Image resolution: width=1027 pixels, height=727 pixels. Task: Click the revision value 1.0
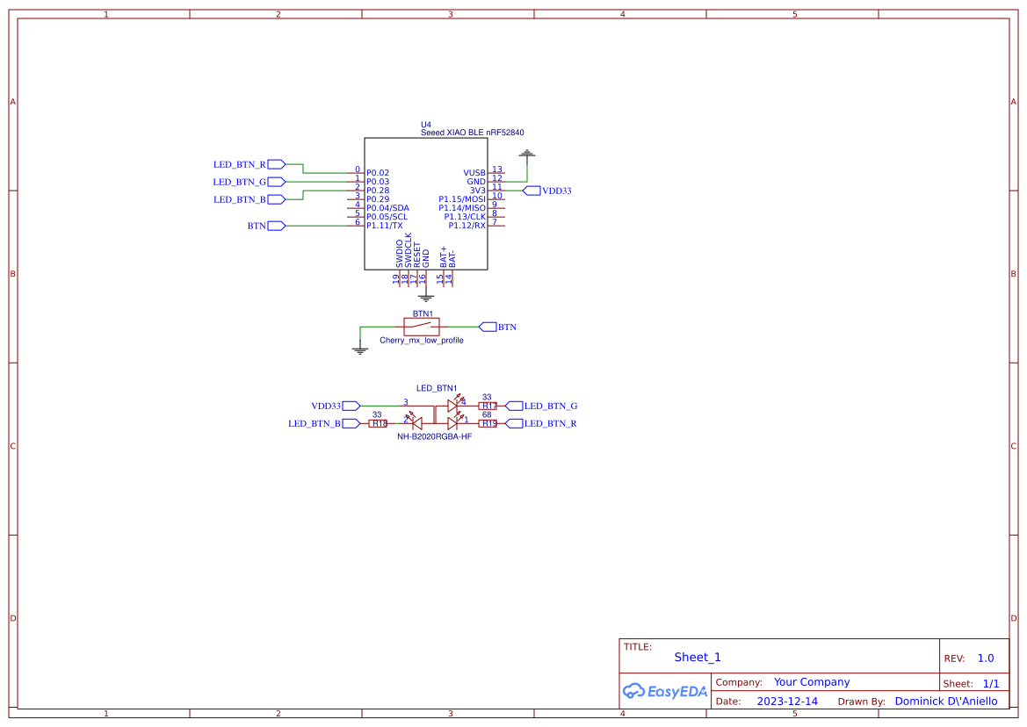pos(984,658)
